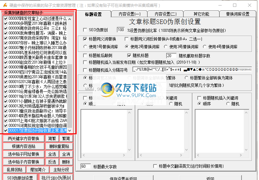The height and width of the screenshot is (180, 259).
Task: Select 使用4号替换词库 radio button
Action: coord(205,47)
